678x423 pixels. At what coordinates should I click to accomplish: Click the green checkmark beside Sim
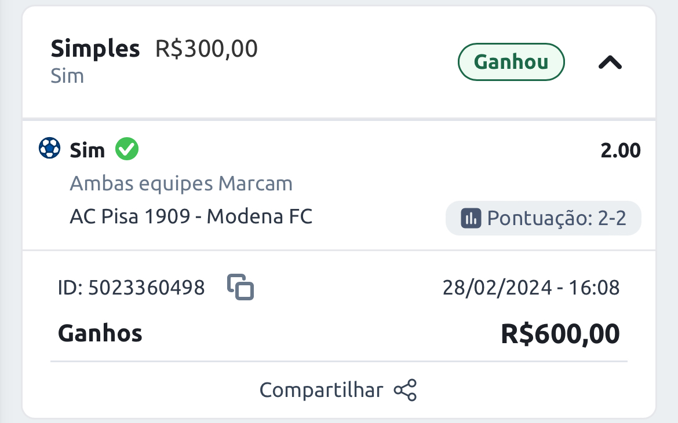click(x=127, y=149)
